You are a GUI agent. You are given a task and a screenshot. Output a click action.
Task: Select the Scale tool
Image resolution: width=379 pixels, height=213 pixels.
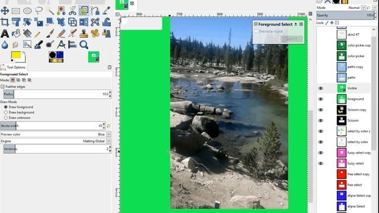[38, 22]
